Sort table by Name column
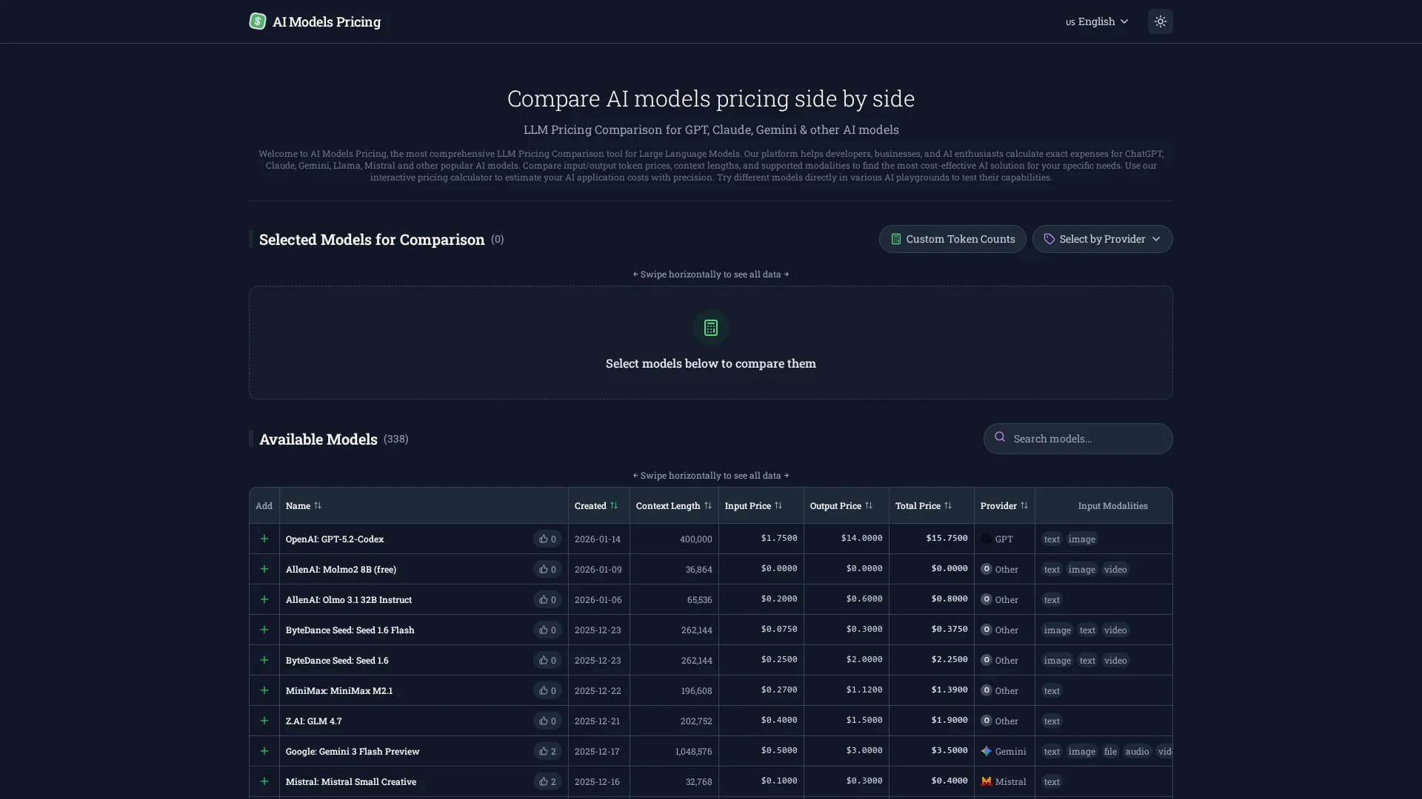1422x799 pixels. point(304,506)
